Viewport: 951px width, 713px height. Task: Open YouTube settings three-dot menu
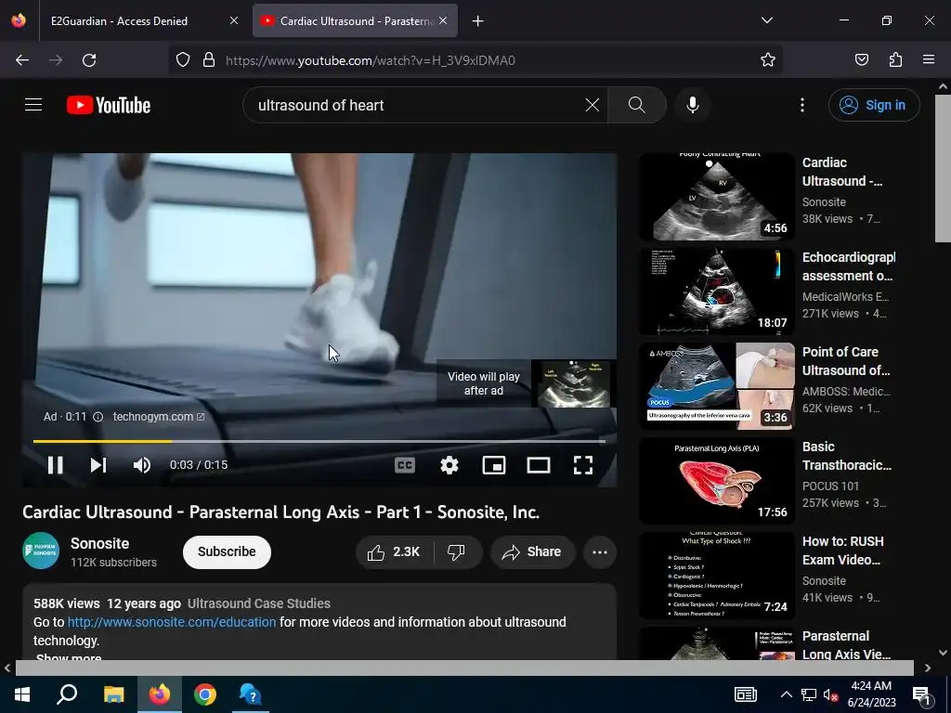[801, 105]
